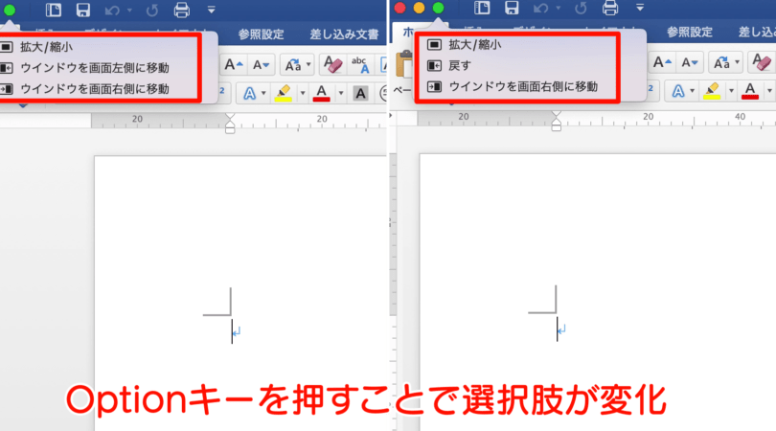Open highlight color dropdown in right window
This screenshot has width=776, height=431.
point(731,91)
